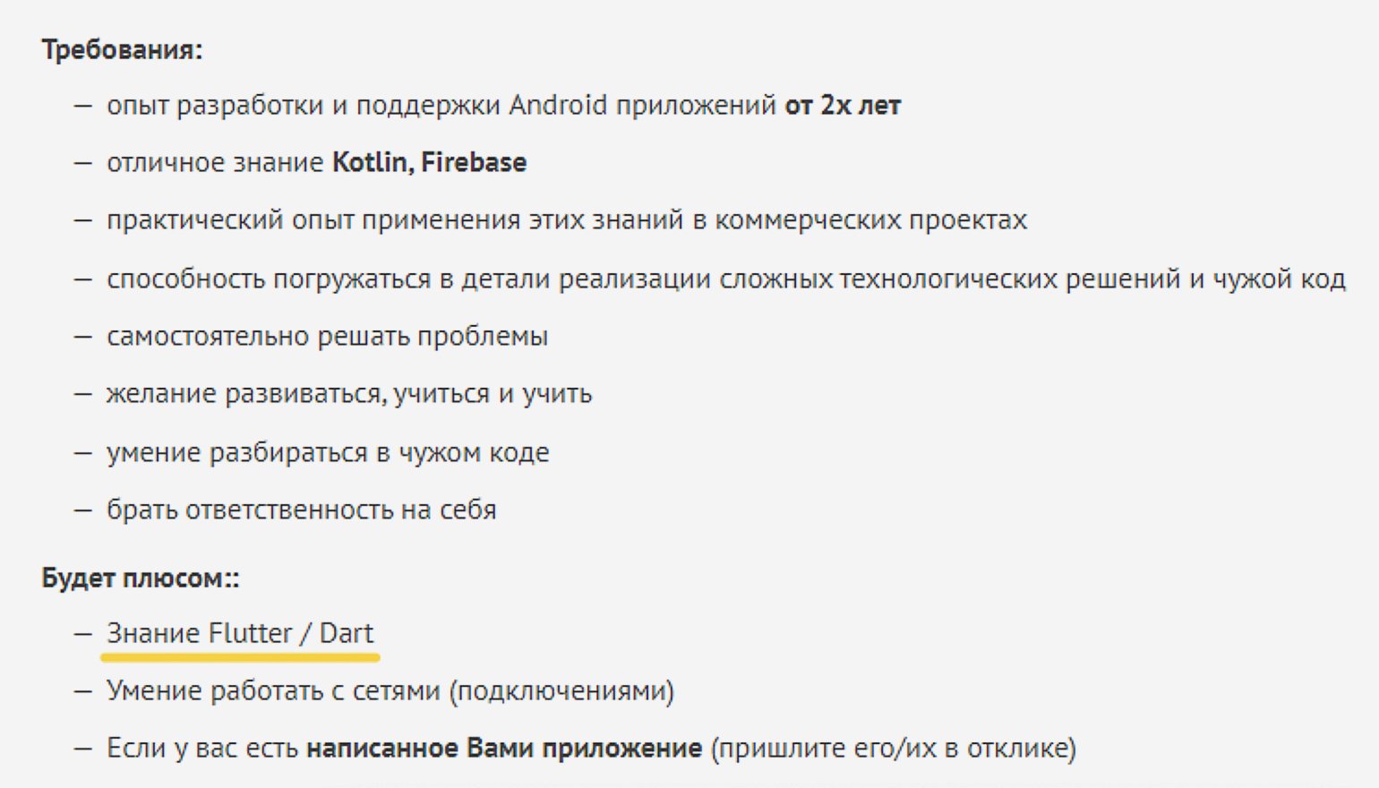Viewport: 1379px width, 788px height.
Task: Click the "Будет плюсом::" heading
Action: pos(140,578)
